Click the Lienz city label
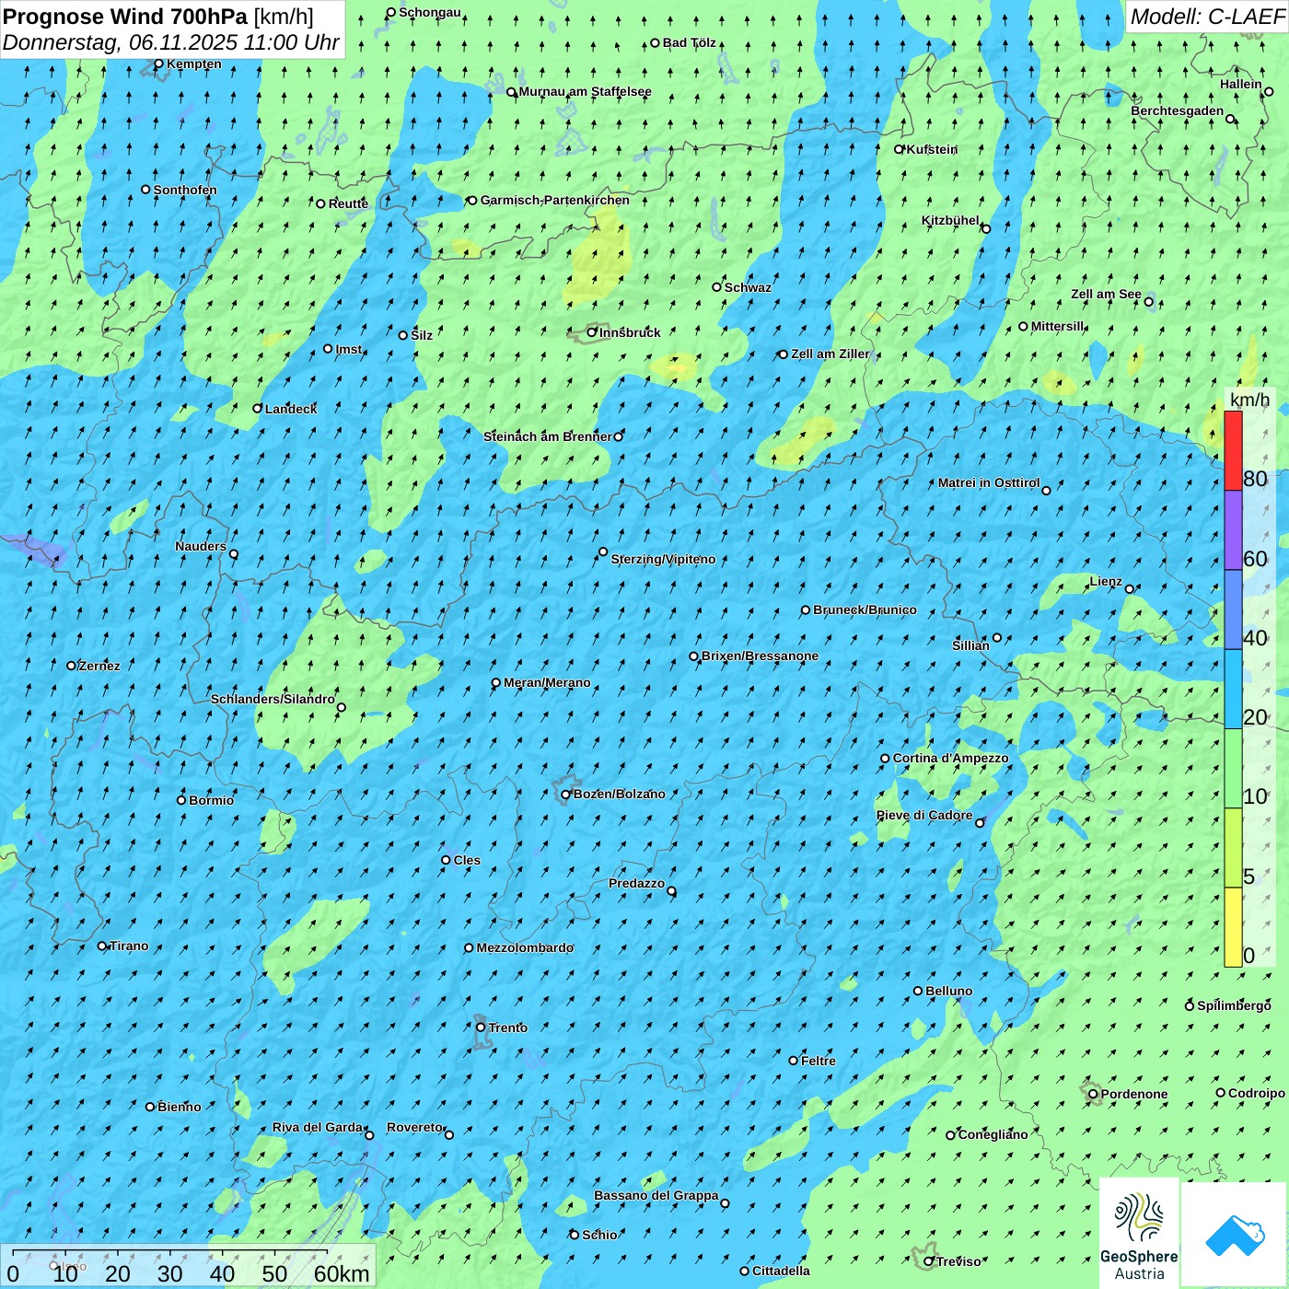Image resolution: width=1289 pixels, height=1289 pixels. click(x=1106, y=581)
